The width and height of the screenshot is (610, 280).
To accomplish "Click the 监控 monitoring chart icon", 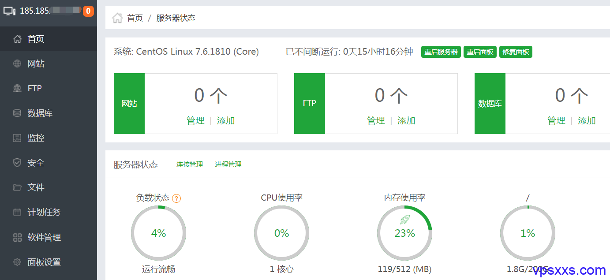I will point(17,138).
